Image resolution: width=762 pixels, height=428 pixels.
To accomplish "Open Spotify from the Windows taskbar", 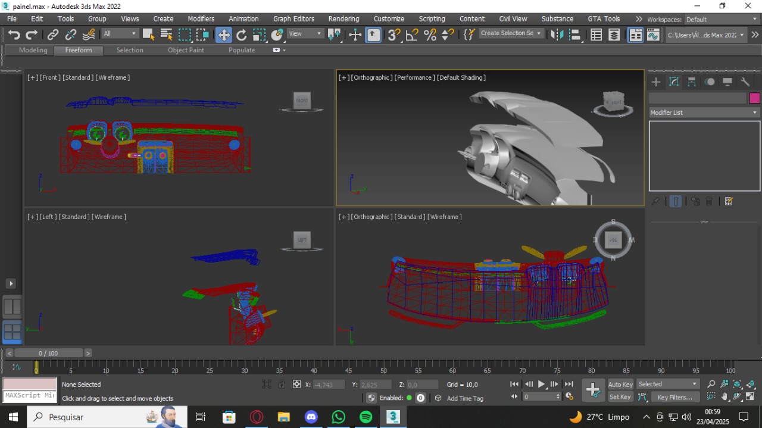I will tap(366, 417).
